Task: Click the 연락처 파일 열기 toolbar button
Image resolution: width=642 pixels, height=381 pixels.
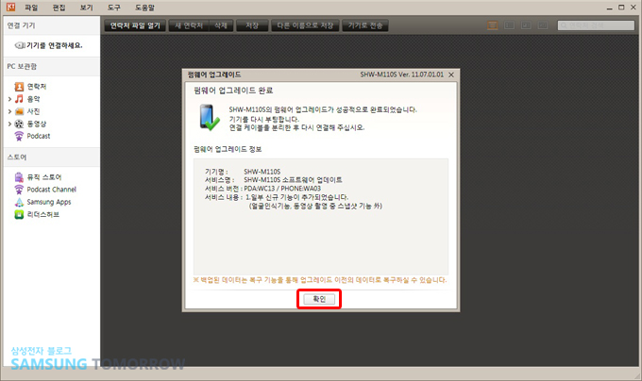Action: click(x=135, y=25)
